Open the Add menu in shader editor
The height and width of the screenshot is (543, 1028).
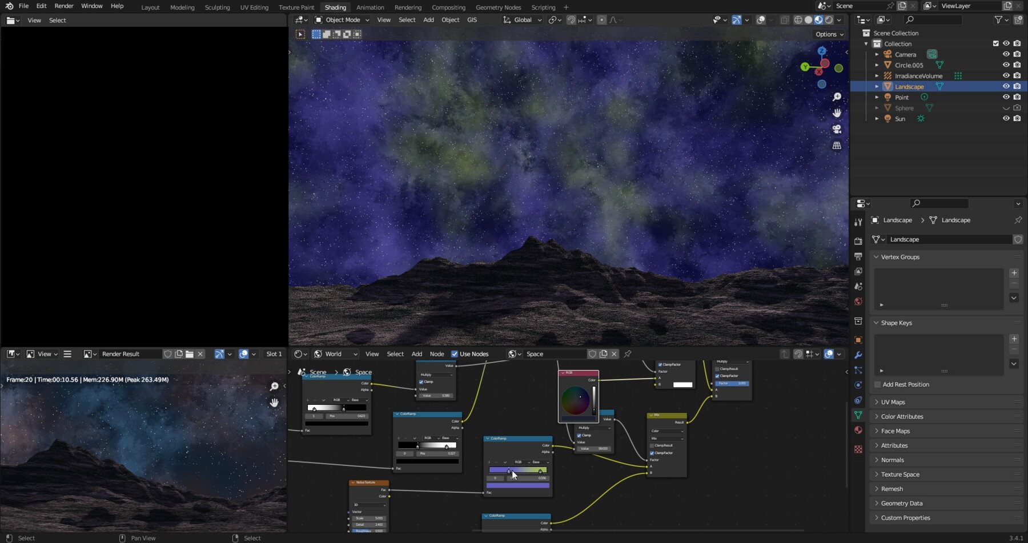(416, 353)
